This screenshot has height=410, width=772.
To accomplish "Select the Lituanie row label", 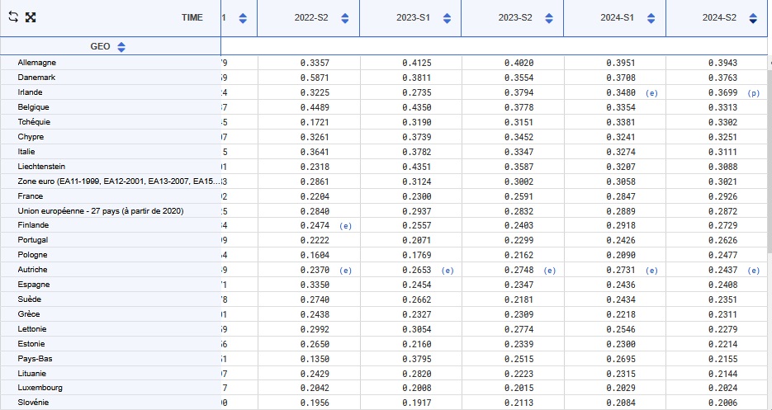I will pos(32,373).
